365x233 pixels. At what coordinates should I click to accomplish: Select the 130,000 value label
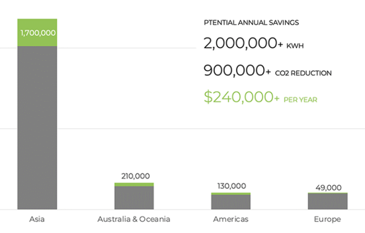pos(231,186)
